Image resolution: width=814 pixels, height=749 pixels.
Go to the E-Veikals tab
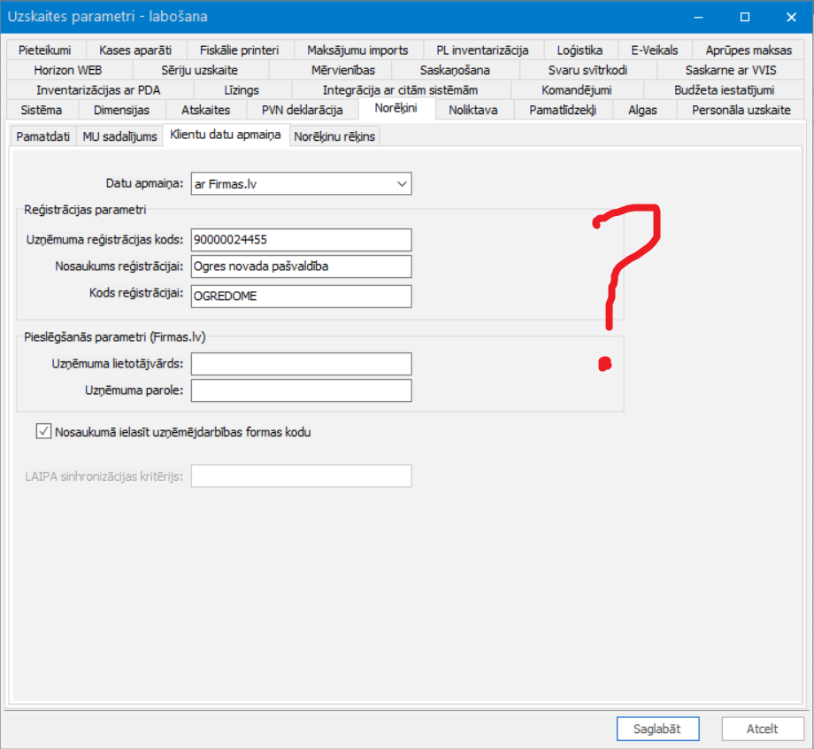pyautogui.click(x=655, y=50)
